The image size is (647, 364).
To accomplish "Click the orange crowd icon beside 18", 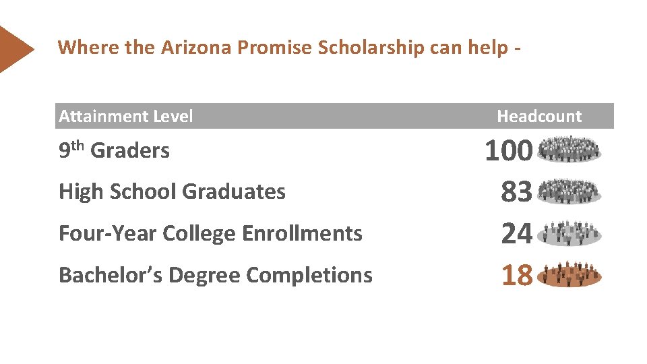I will point(570,275).
